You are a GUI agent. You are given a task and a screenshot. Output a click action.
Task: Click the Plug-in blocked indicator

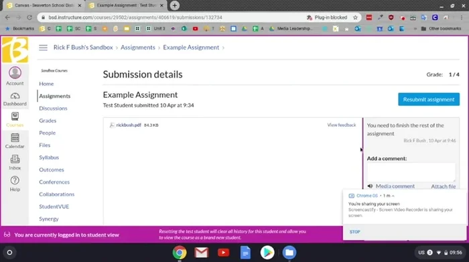(x=327, y=17)
